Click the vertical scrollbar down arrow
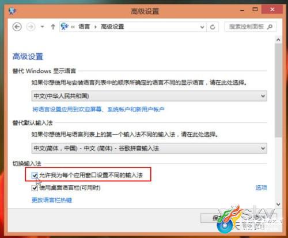 (x=278, y=204)
